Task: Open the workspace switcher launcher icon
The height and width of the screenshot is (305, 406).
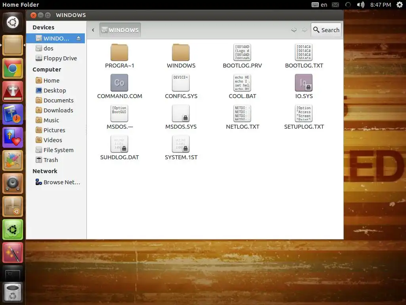Action: coord(13,274)
